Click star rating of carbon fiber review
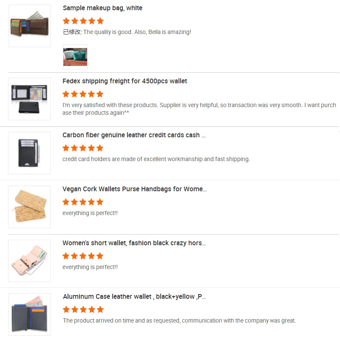 (x=83, y=148)
